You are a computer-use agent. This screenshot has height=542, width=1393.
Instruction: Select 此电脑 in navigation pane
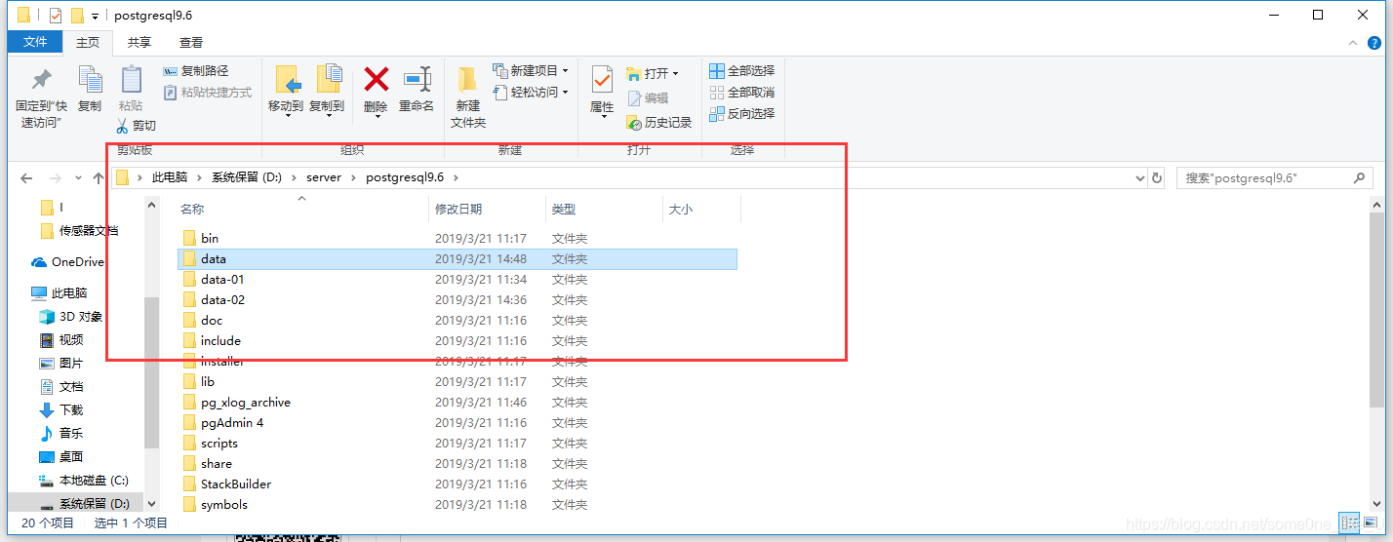click(x=60, y=292)
